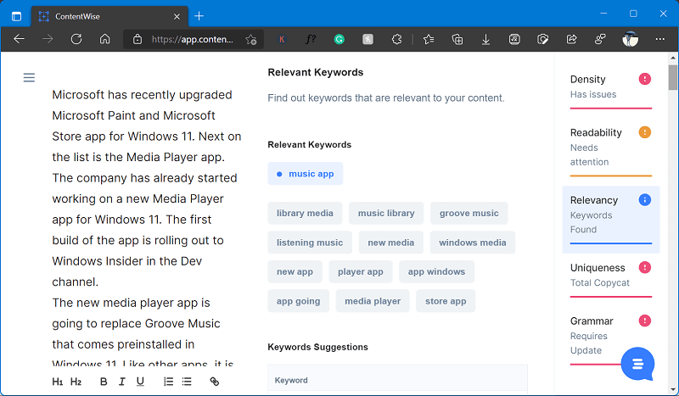Add this page to favorites star

[250, 39]
